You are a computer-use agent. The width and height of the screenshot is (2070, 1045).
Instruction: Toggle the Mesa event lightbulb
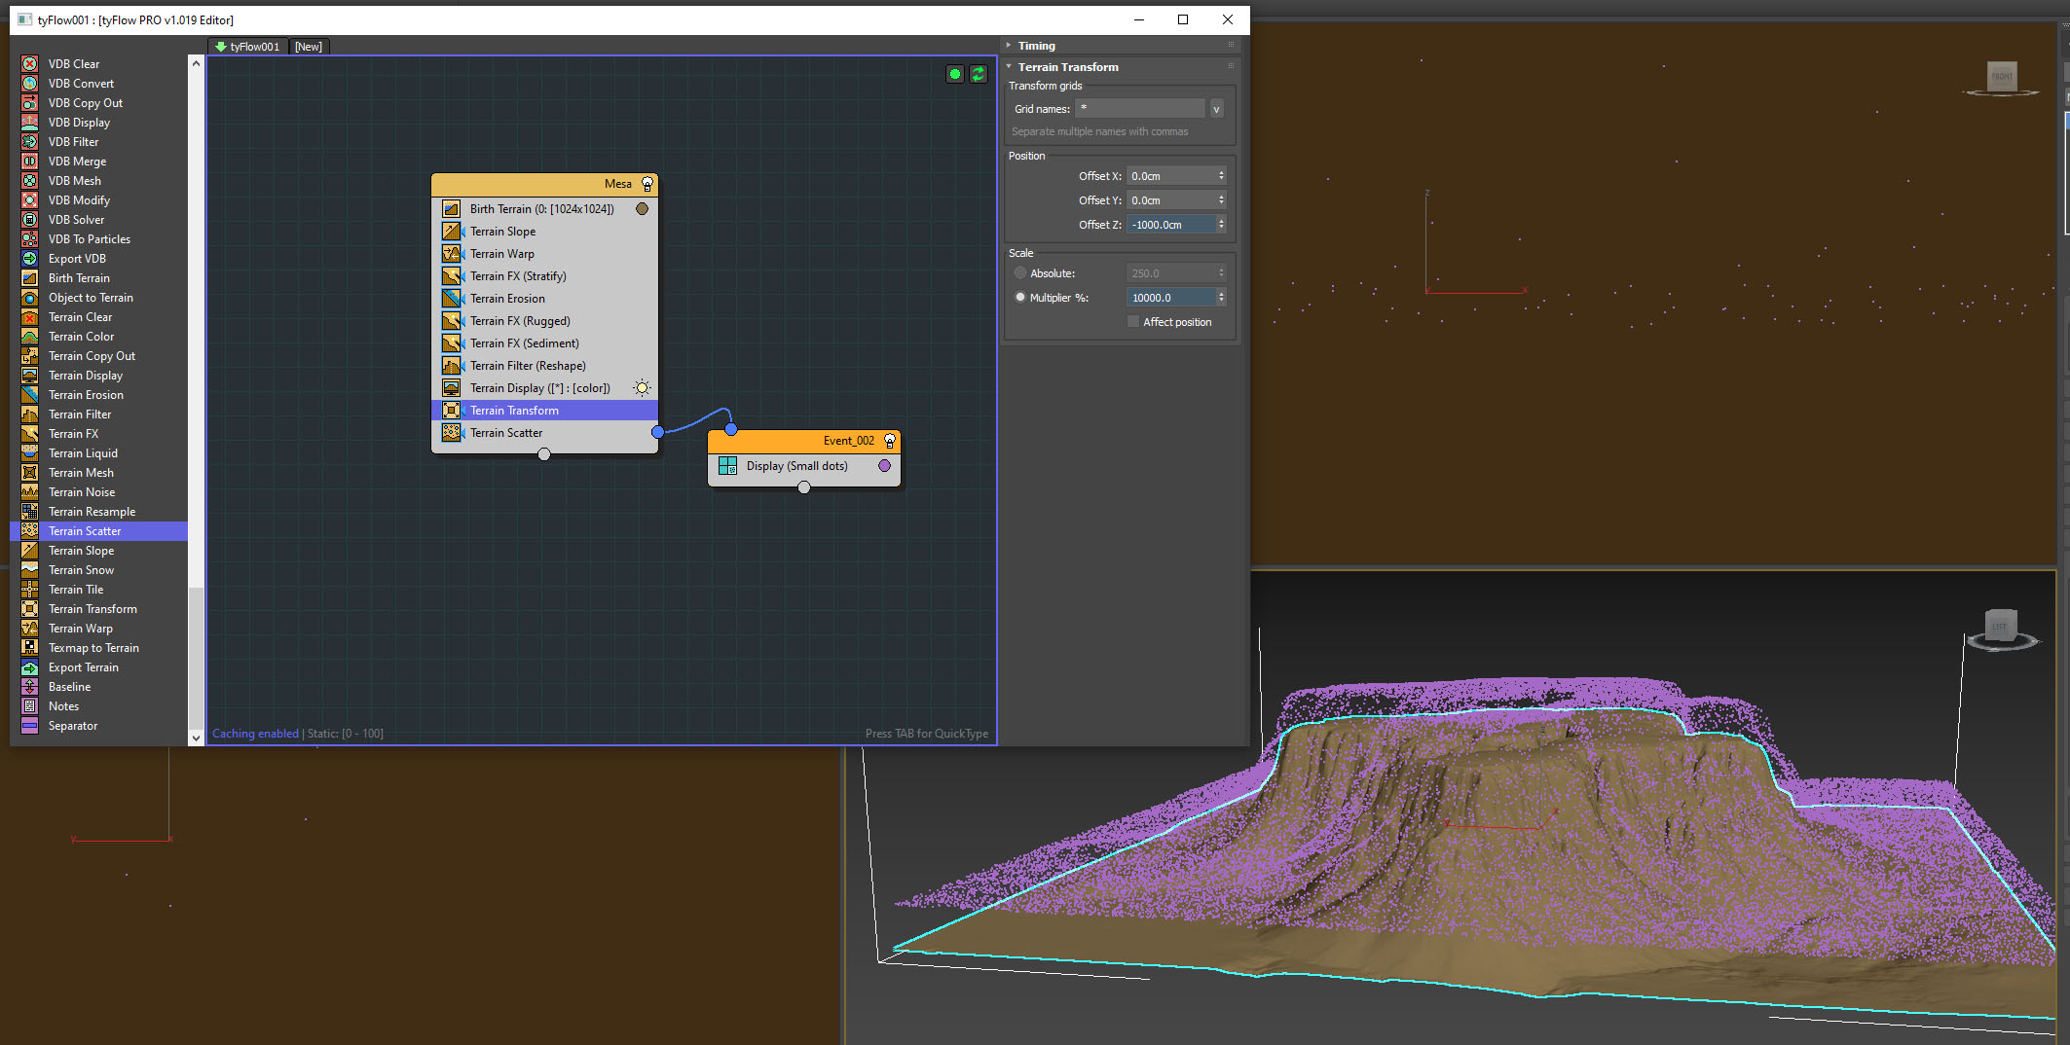[647, 184]
